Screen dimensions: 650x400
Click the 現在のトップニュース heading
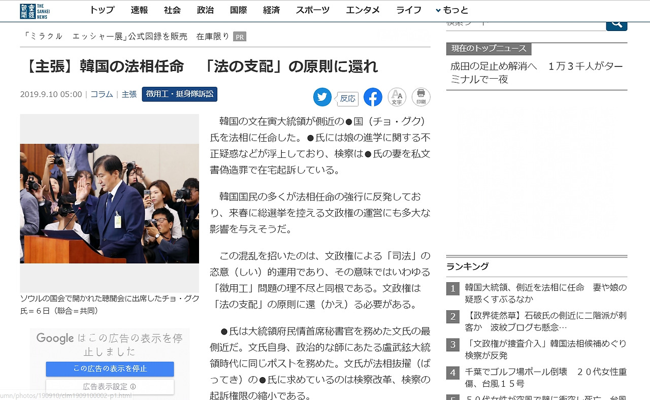[x=489, y=49]
